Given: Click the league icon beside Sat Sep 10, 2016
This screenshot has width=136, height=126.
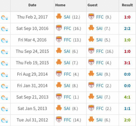Looking at the screenshot, I should coord(4,29).
